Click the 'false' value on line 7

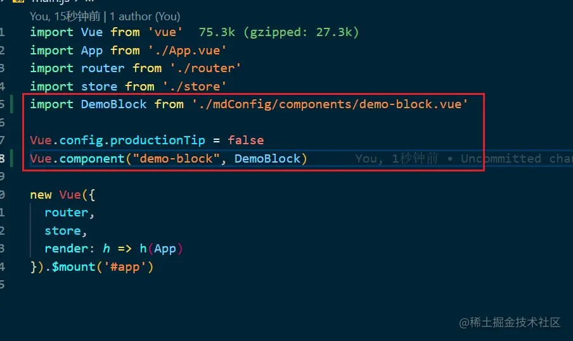tap(245, 140)
